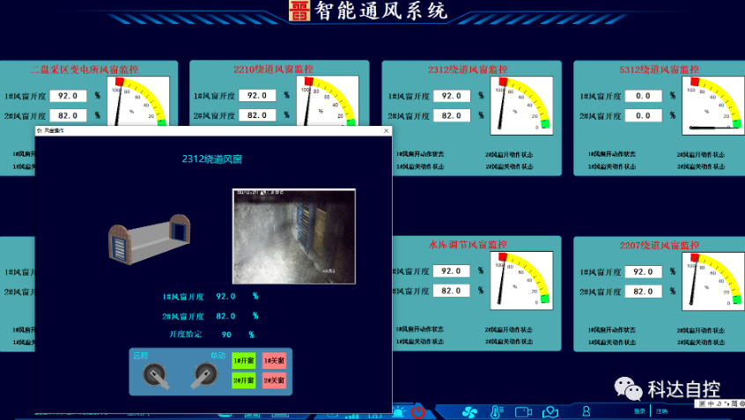Turn the 远程 rotary switch
The image size is (745, 420).
click(154, 379)
